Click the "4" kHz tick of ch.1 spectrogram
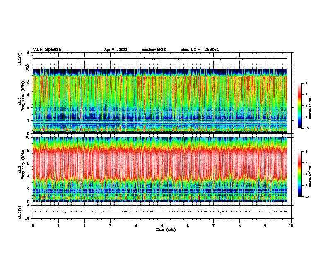The height and width of the screenshot is (253, 328). [x=29, y=108]
